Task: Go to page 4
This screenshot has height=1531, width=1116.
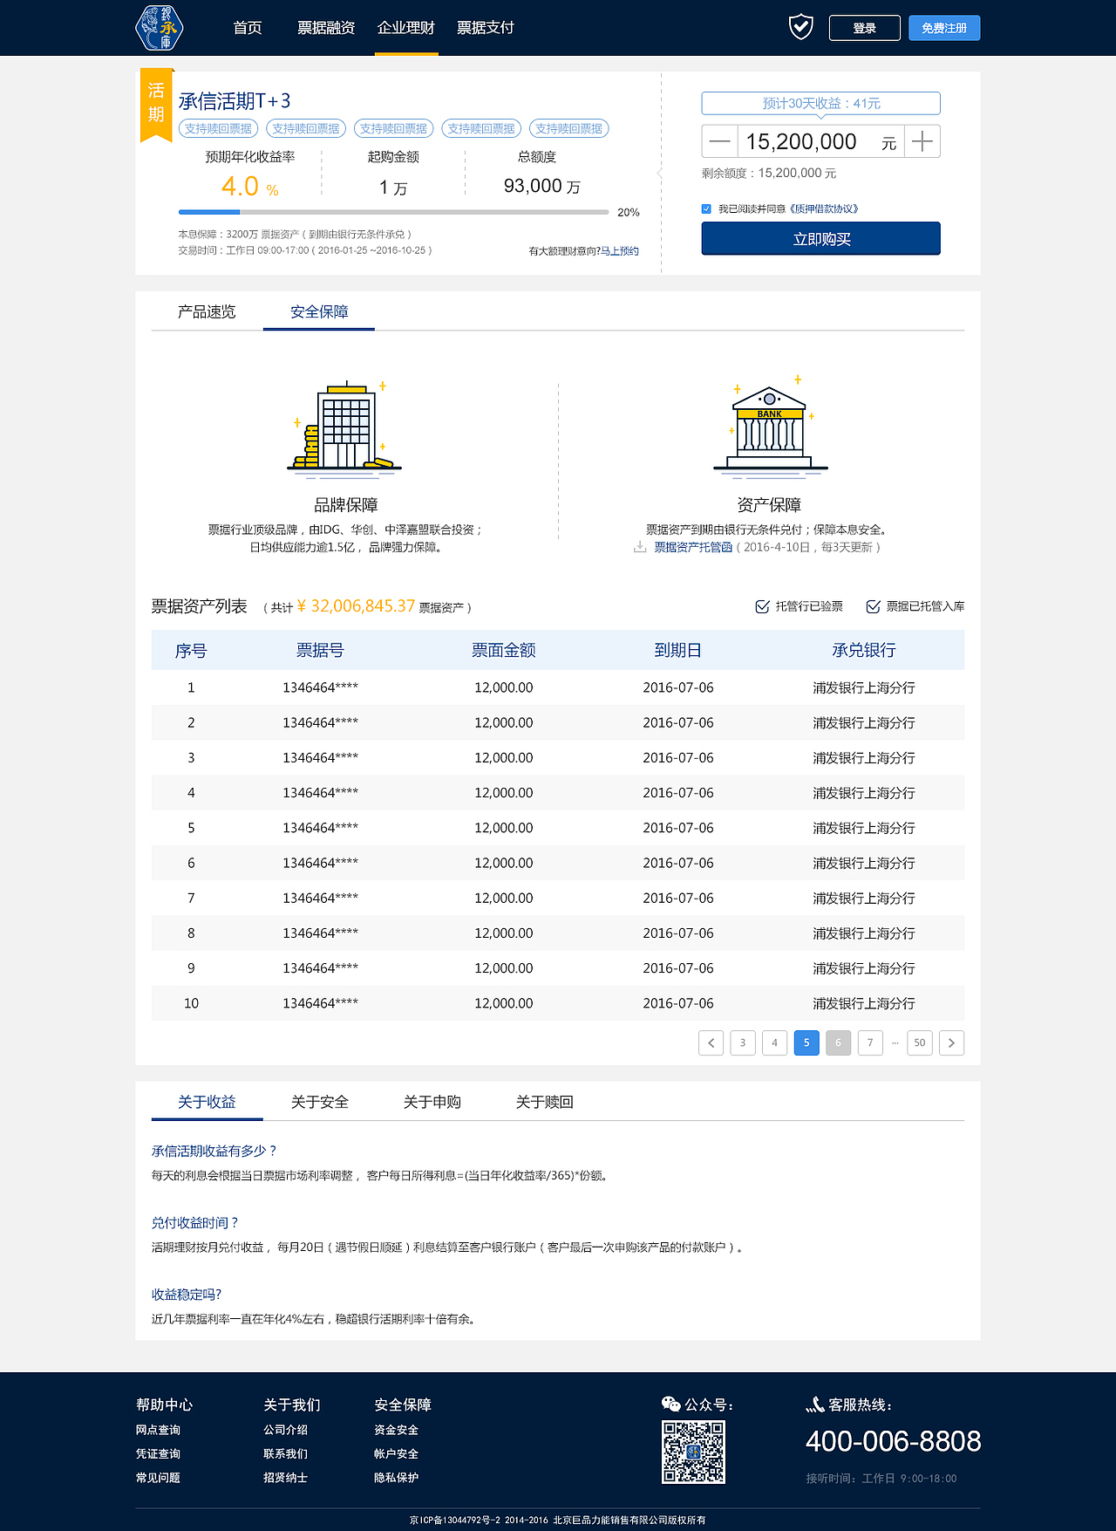Action: [x=774, y=1042]
